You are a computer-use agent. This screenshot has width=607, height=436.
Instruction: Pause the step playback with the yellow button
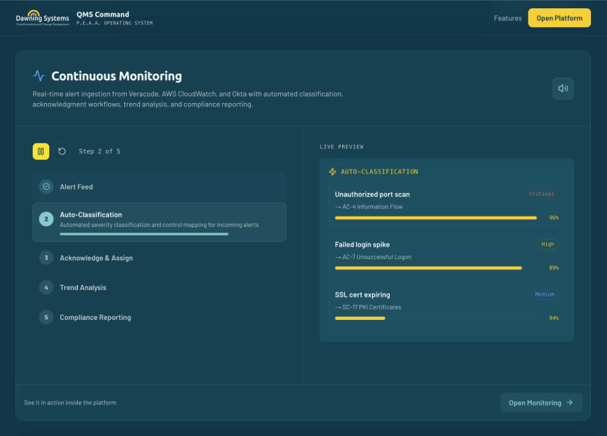(40, 151)
